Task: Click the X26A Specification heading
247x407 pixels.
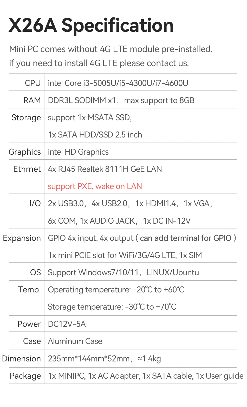Action: (x=91, y=26)
